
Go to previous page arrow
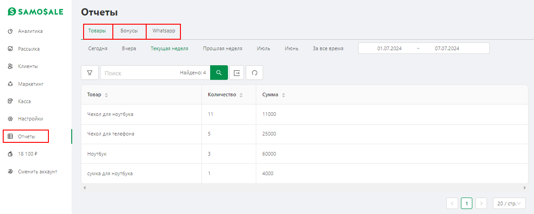tap(452, 204)
